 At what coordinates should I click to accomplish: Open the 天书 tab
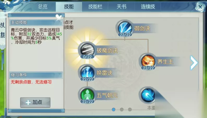(x=121, y=7)
